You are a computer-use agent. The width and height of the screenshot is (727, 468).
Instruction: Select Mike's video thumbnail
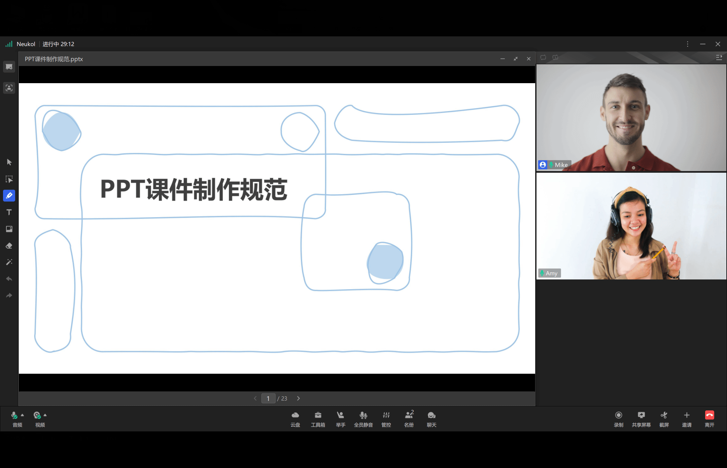pos(631,118)
